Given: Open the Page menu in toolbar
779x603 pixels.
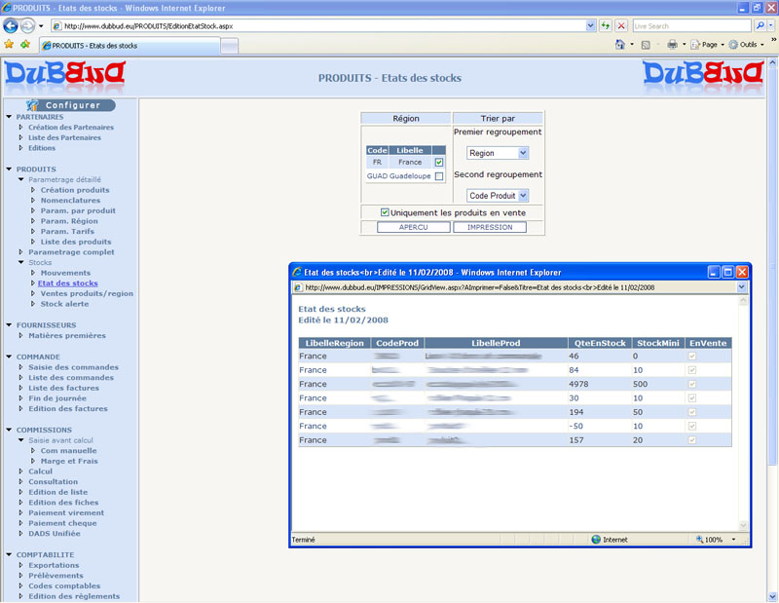Looking at the screenshot, I should pyautogui.click(x=708, y=45).
